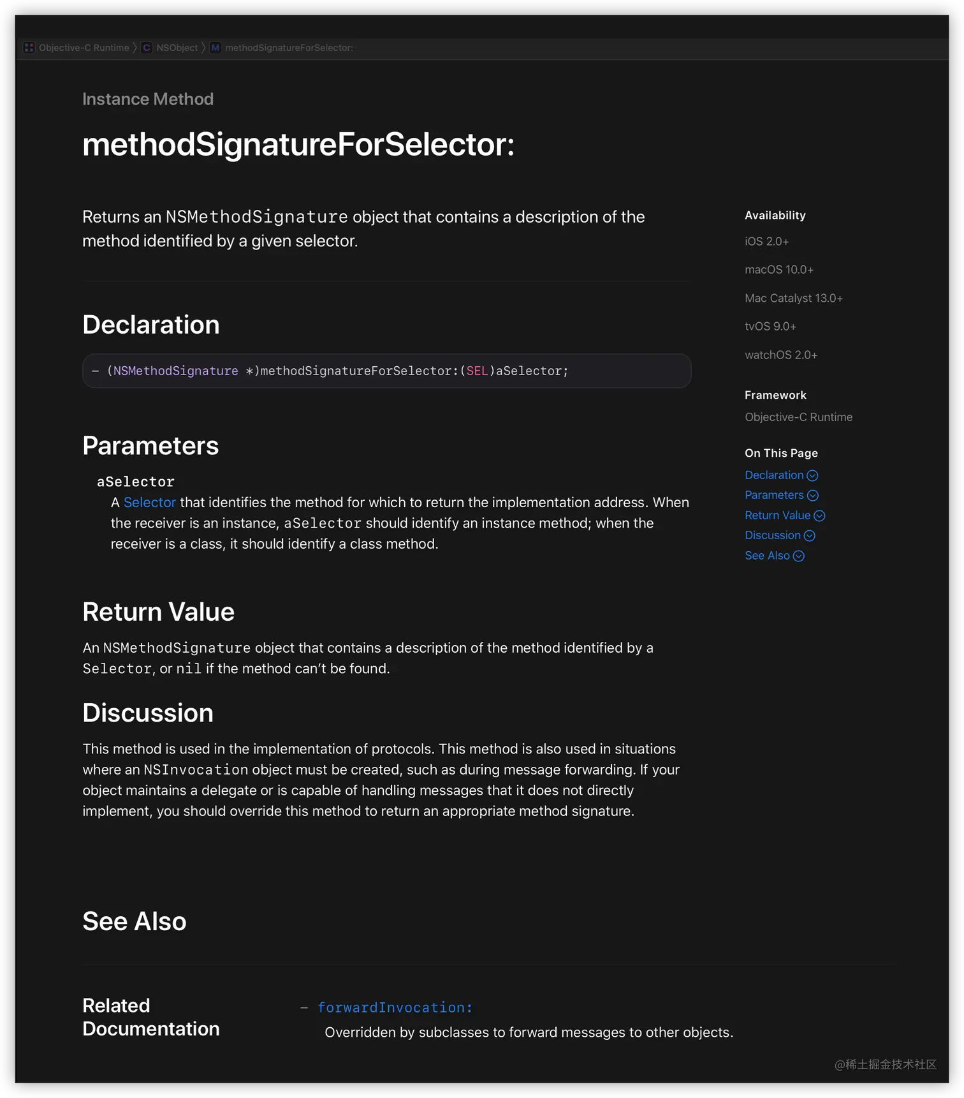Jump to Return Value using On This Page
The width and height of the screenshot is (964, 1098).
[x=778, y=515]
